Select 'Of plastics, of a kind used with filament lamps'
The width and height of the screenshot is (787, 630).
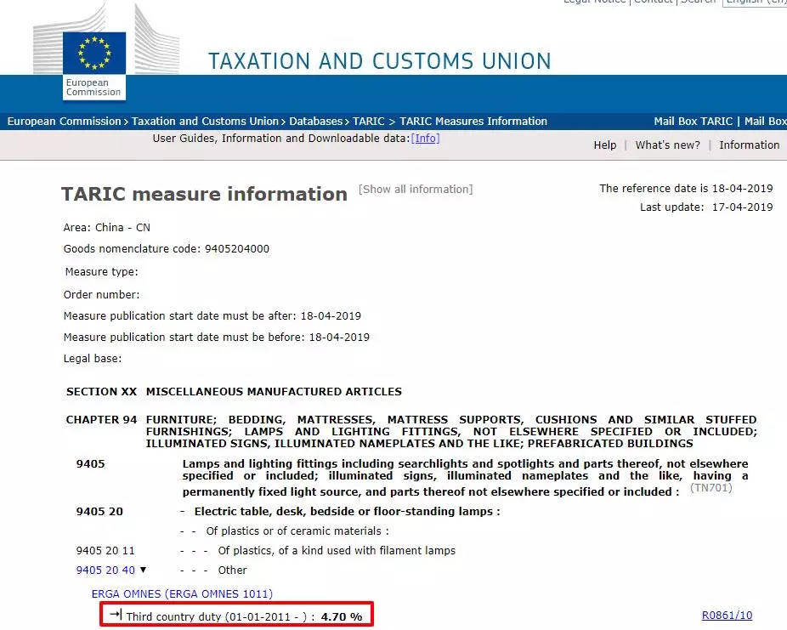coord(337,551)
